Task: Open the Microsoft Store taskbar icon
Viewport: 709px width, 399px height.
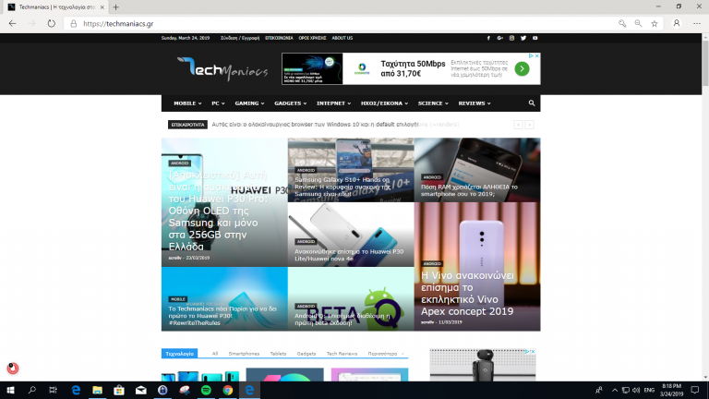Action: [119, 390]
